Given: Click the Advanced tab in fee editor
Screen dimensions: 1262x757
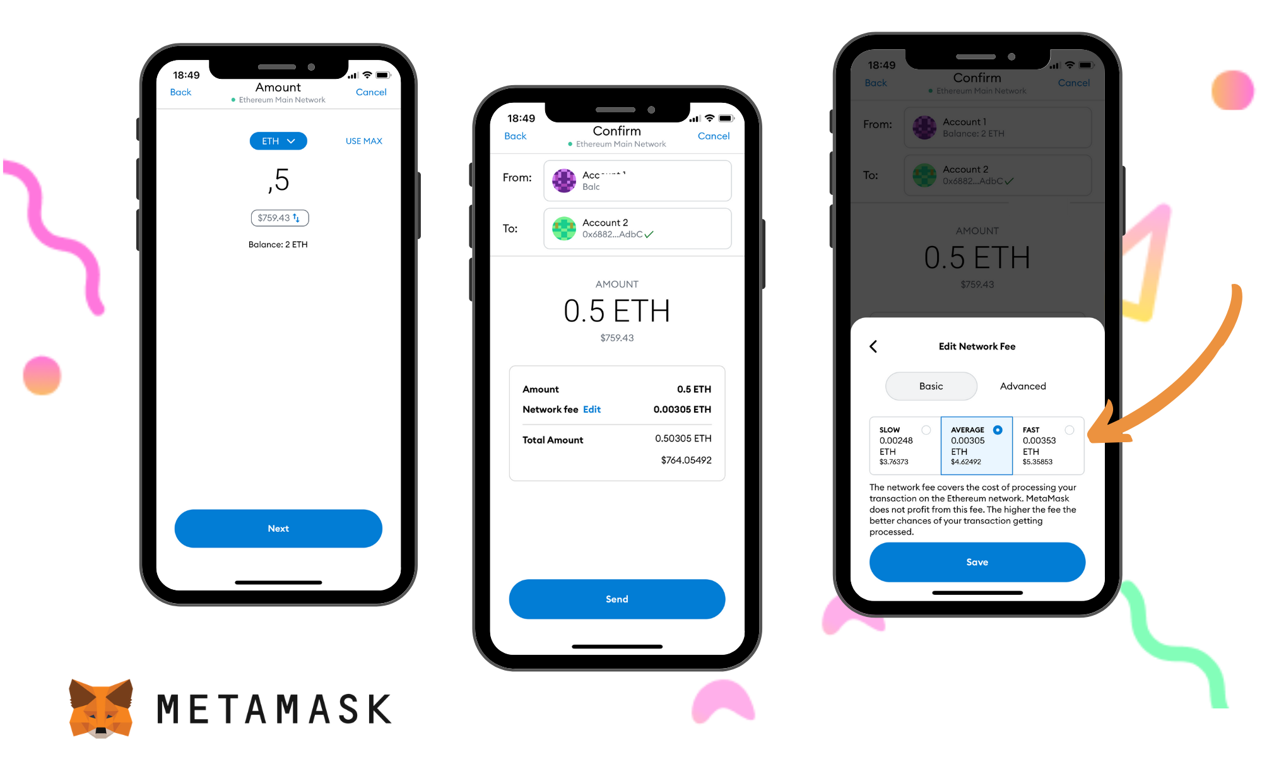Looking at the screenshot, I should click(1022, 385).
